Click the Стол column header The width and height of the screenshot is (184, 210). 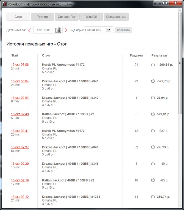[46, 56]
